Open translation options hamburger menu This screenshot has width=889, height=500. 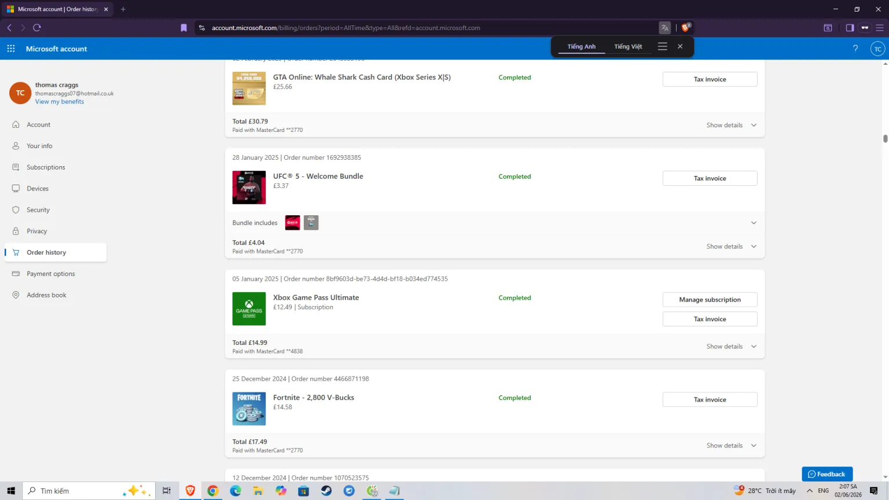click(x=663, y=46)
